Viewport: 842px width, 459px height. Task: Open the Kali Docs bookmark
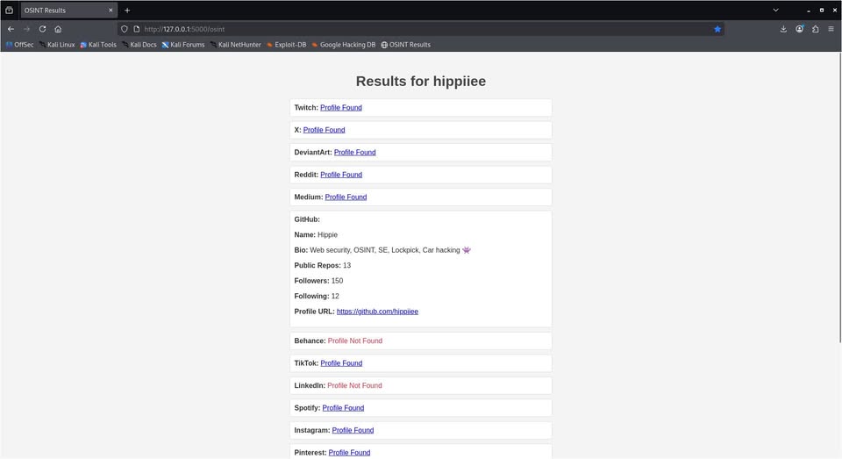139,45
